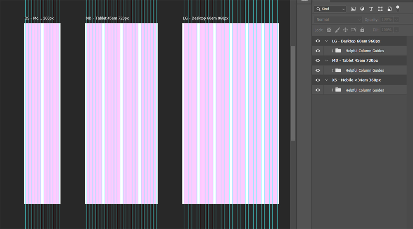Lock all padlock icon
Image resolution: width=413 pixels, height=229 pixels.
(x=362, y=30)
